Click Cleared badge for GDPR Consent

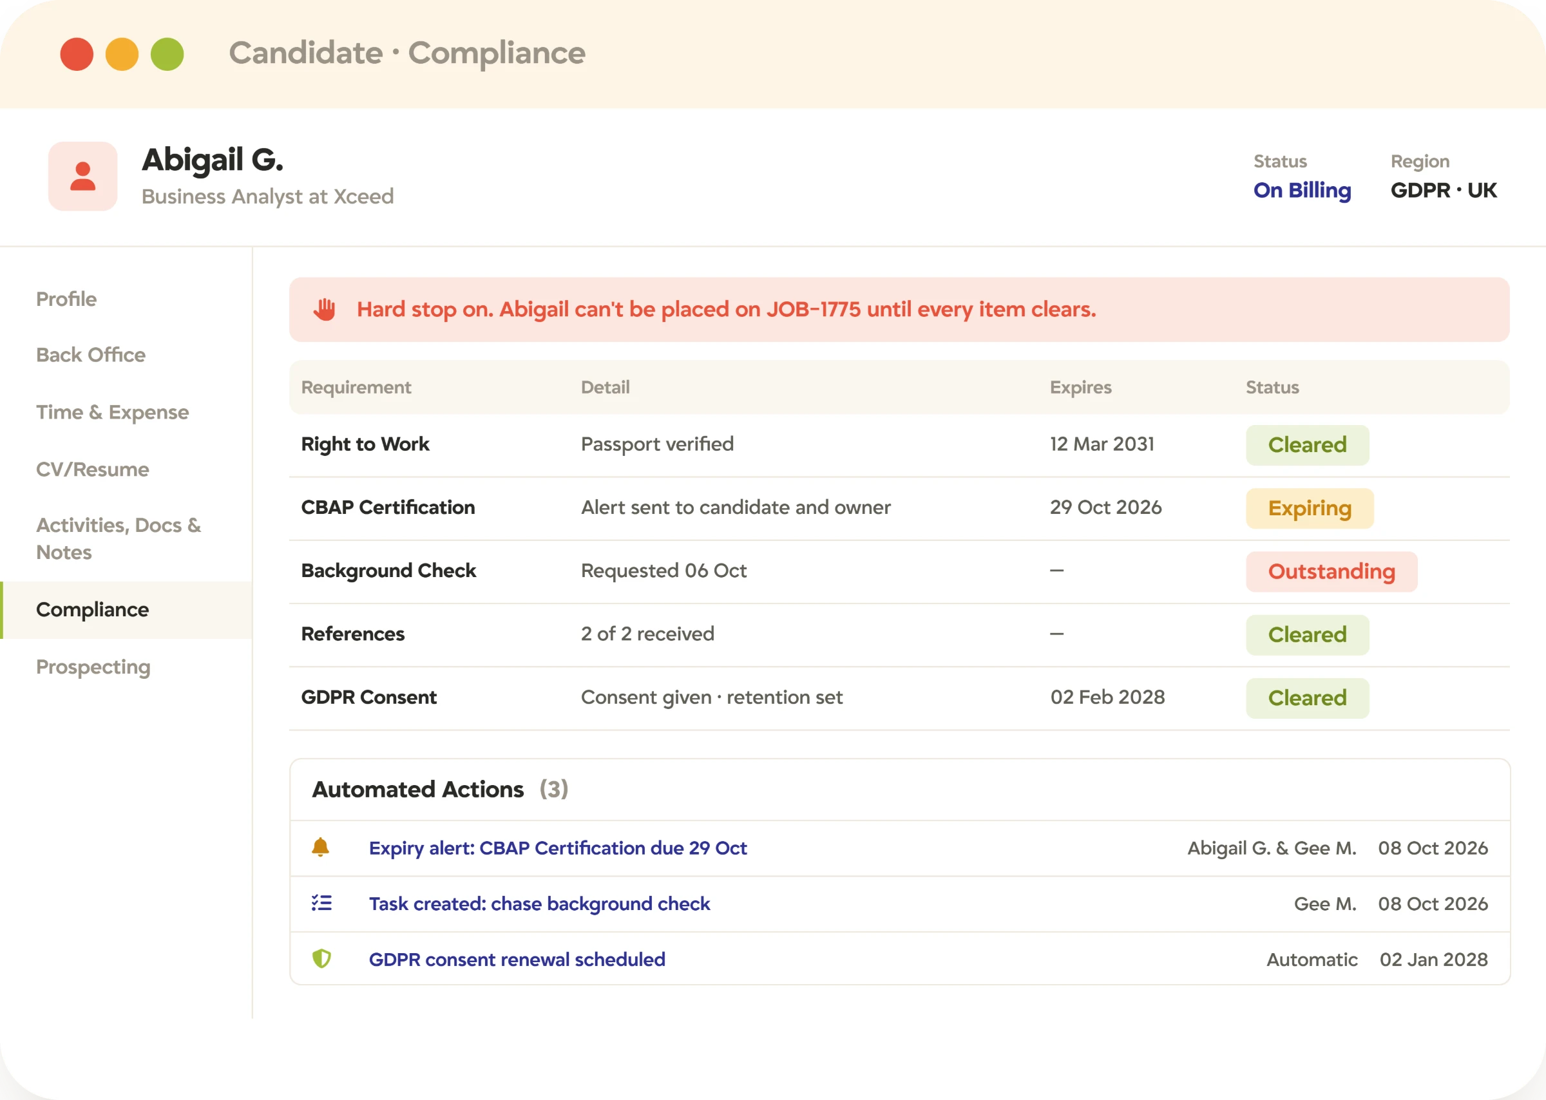[1308, 697]
